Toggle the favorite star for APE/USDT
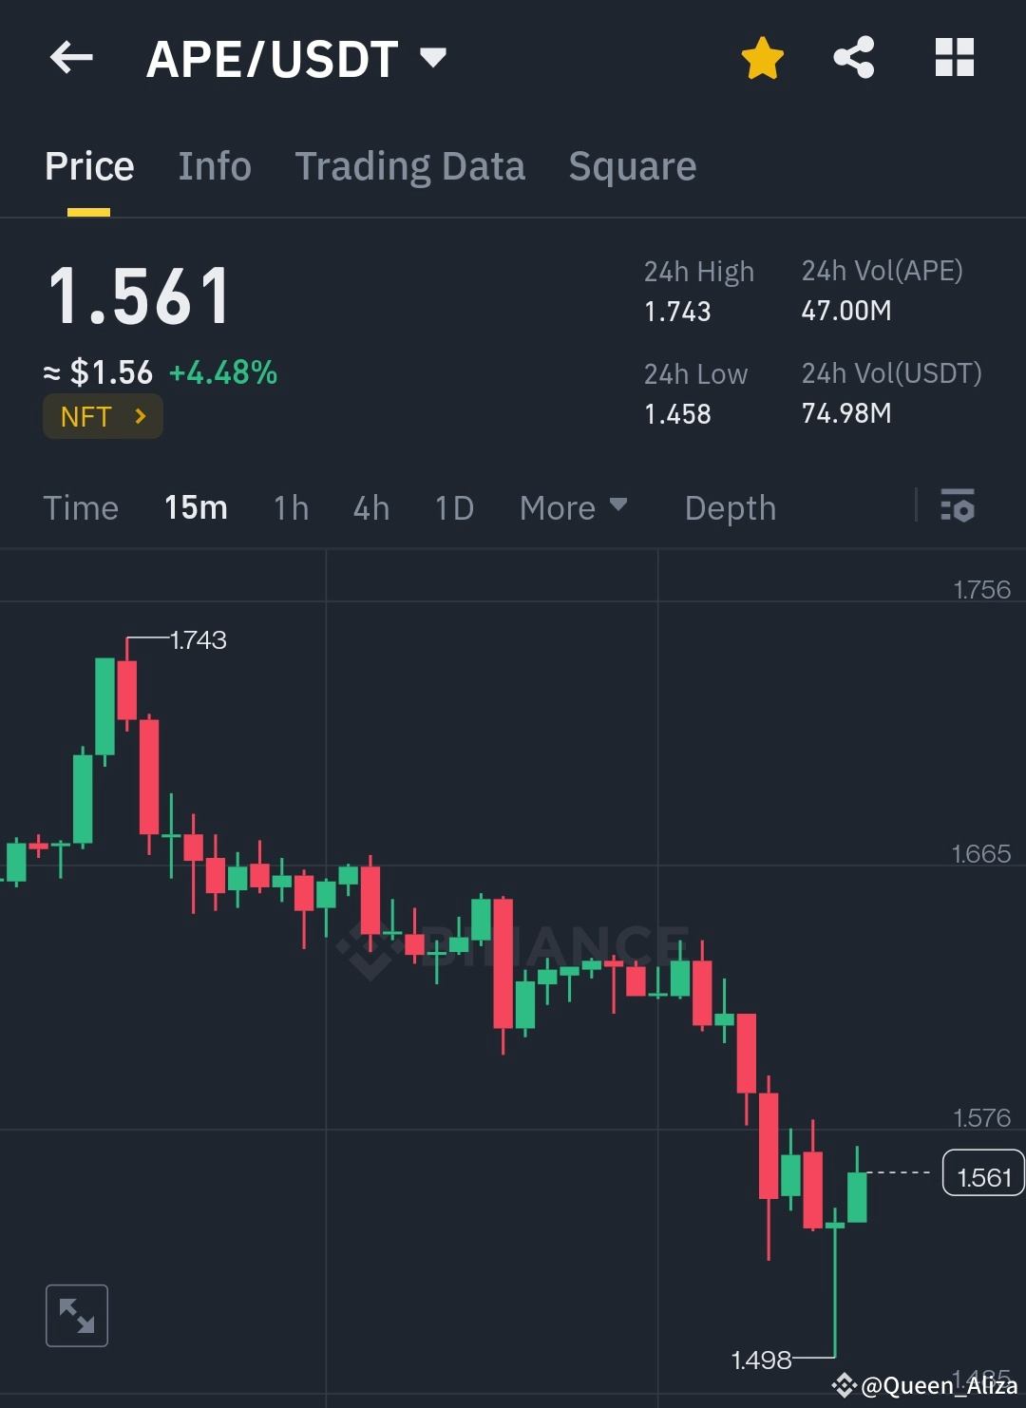 click(762, 58)
